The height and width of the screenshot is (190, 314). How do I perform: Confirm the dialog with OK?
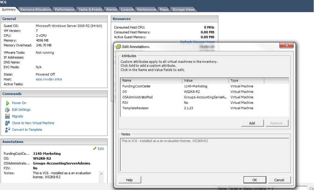pos(255,180)
